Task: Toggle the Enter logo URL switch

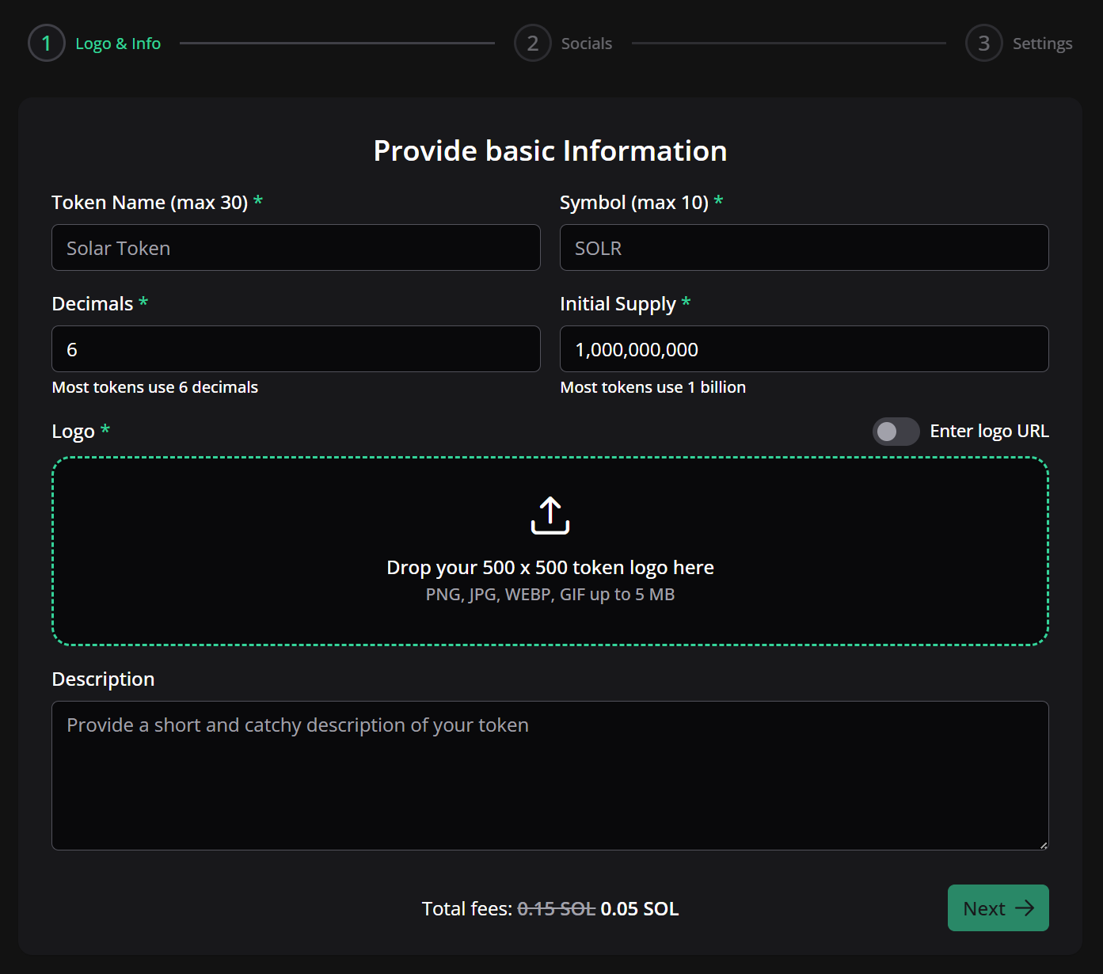Action: (x=896, y=432)
